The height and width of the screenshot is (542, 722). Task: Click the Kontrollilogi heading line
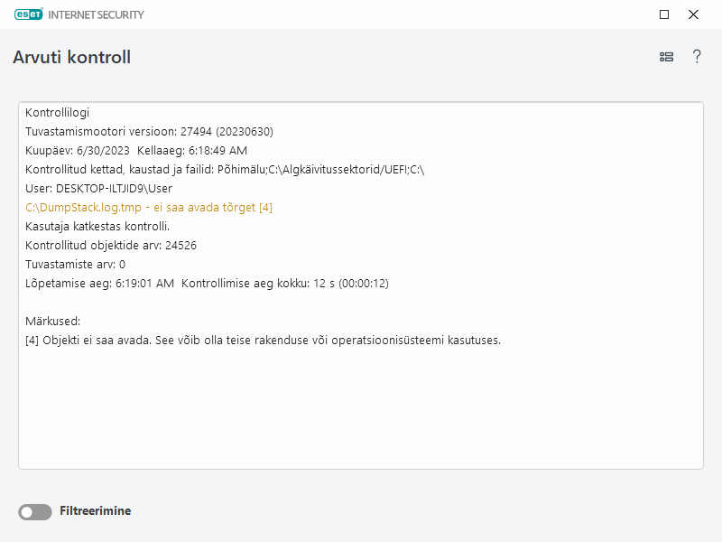pos(57,113)
